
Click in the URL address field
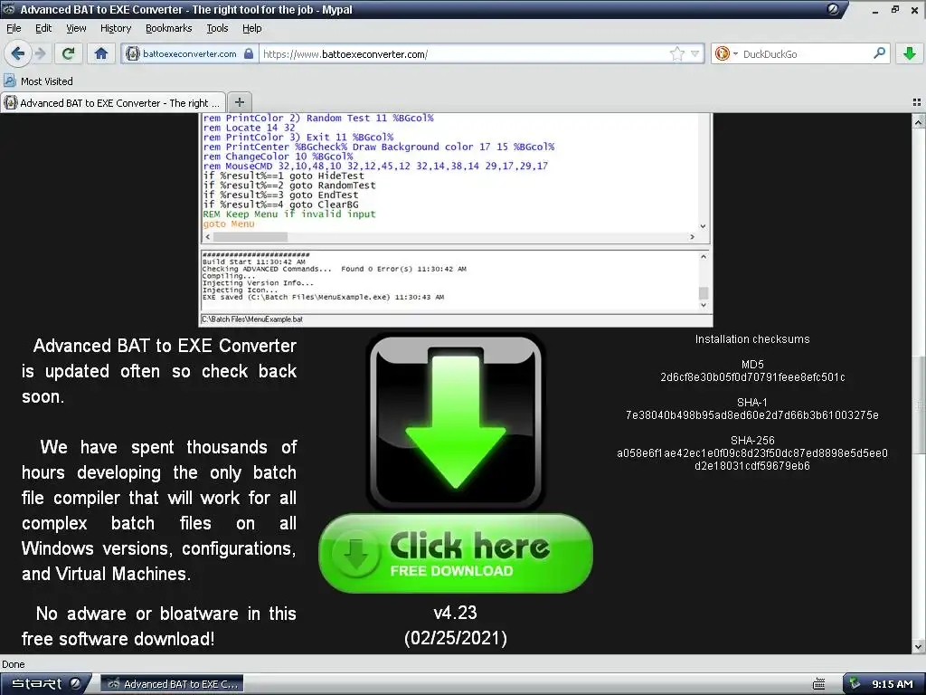(464, 53)
